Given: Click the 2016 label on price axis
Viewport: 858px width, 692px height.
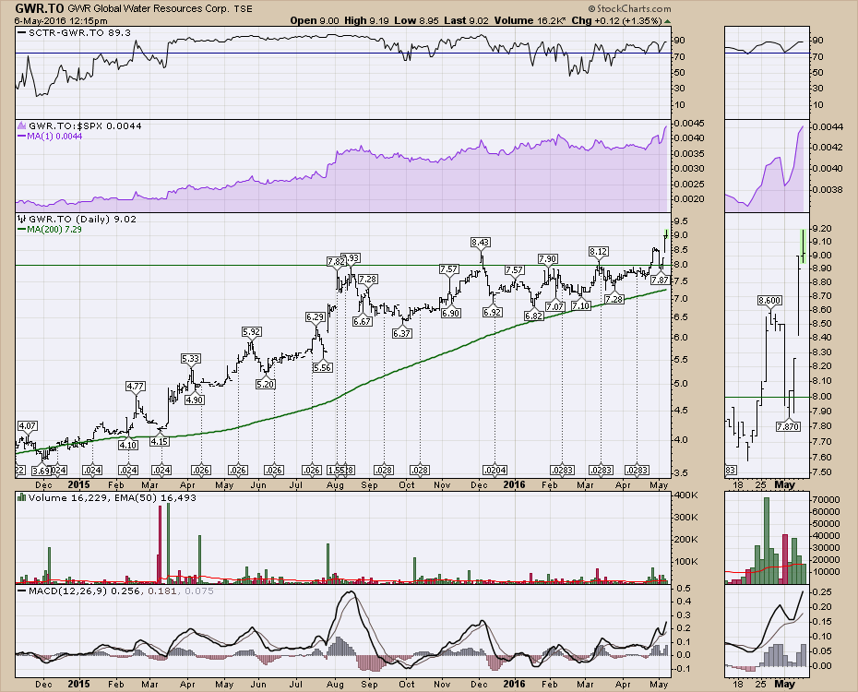Looking at the screenshot, I should [x=515, y=484].
